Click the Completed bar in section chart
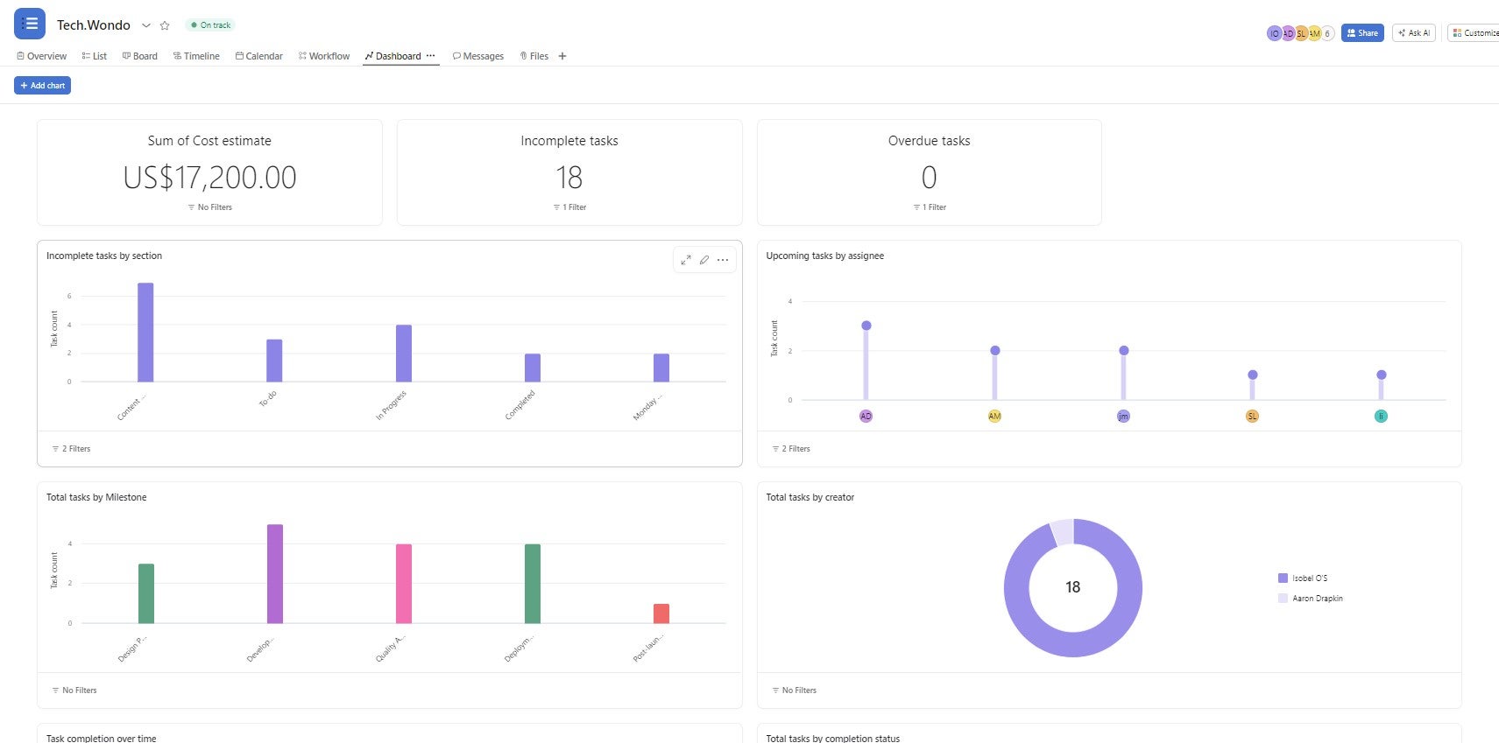 [x=533, y=368]
